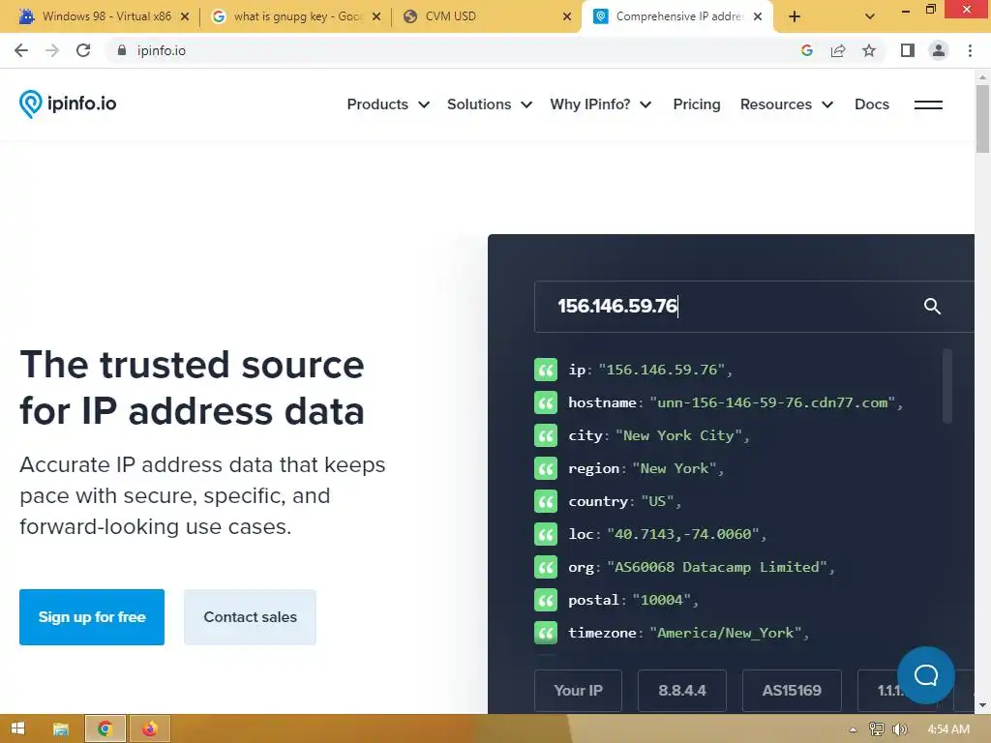991x743 pixels.
Task: Toggle the browser side panel
Action: pos(908,50)
